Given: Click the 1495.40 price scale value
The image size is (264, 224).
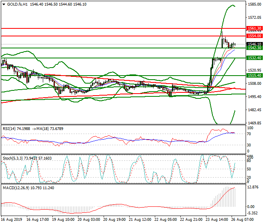Looking at the screenshot, I should click(x=254, y=96).
